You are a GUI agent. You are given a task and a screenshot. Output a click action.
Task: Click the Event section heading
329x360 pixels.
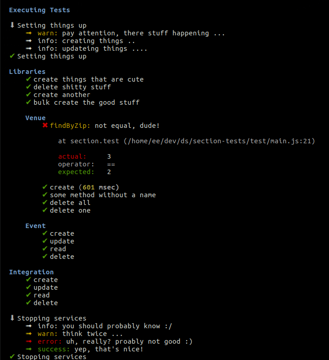coord(35,226)
